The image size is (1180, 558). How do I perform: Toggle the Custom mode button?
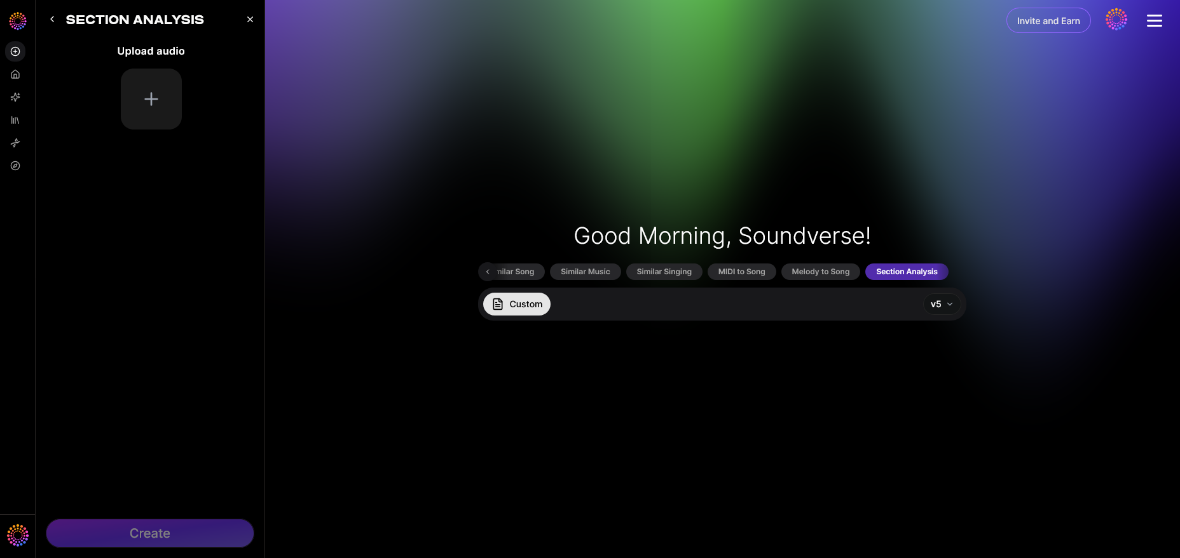pos(517,304)
